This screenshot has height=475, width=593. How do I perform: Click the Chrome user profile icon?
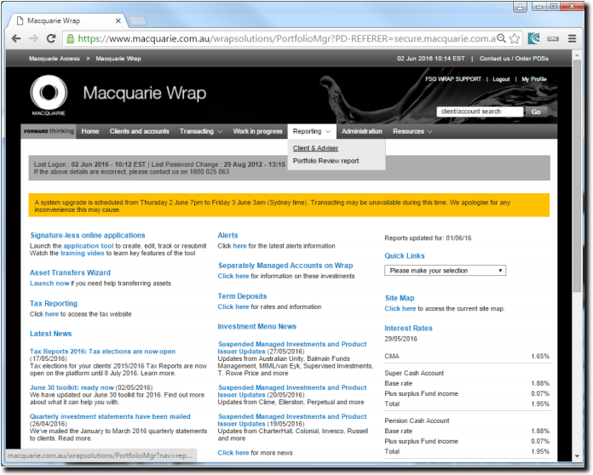521,7
